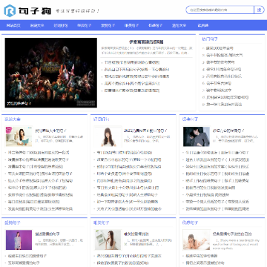Open the third item in the blue nav bar

click(x=61, y=25)
